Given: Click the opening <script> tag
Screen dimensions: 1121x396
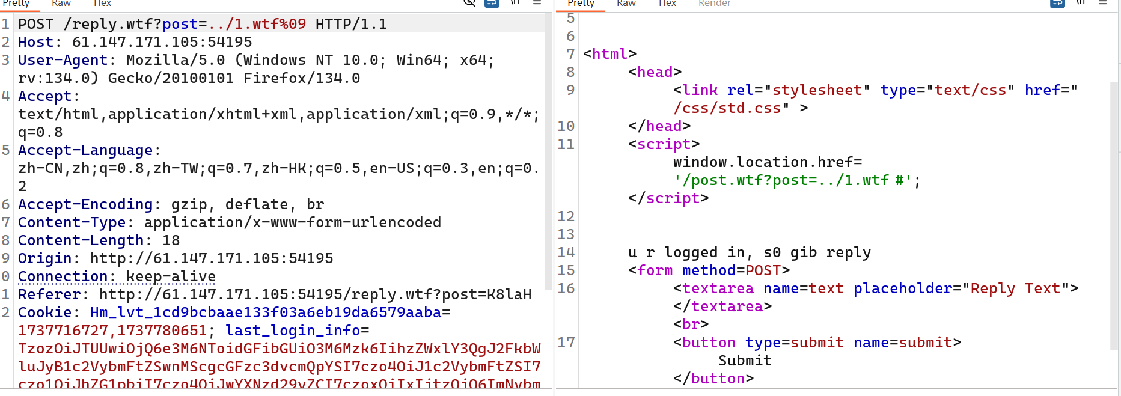Looking at the screenshot, I should coord(664,144).
